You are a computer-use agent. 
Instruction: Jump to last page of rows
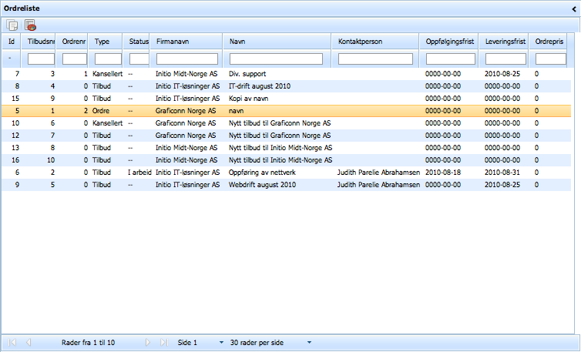click(163, 341)
